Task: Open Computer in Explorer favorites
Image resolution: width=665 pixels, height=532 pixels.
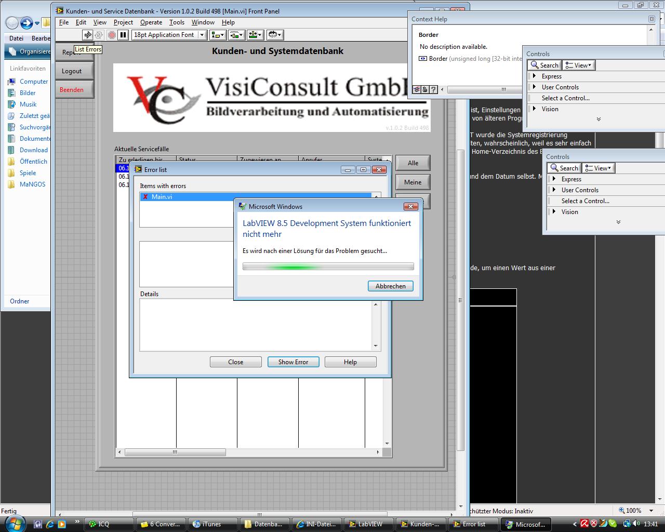Action: 34,82
